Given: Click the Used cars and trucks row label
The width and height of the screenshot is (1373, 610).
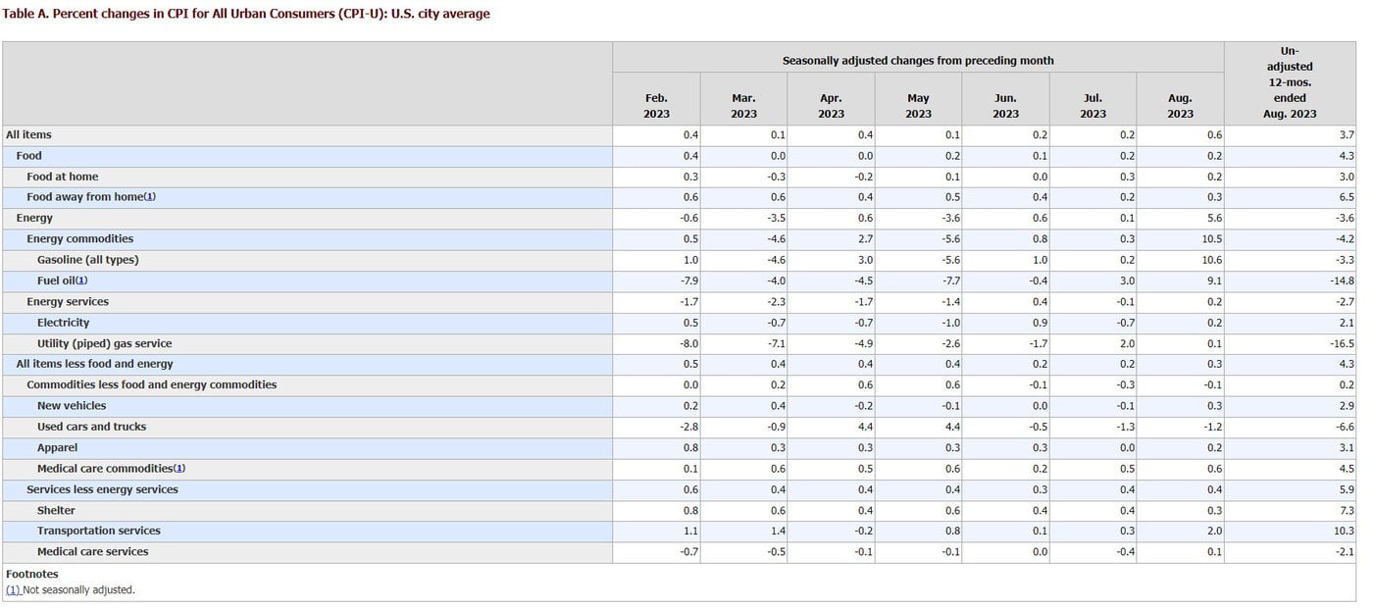Looking at the screenshot, I should (x=91, y=427).
